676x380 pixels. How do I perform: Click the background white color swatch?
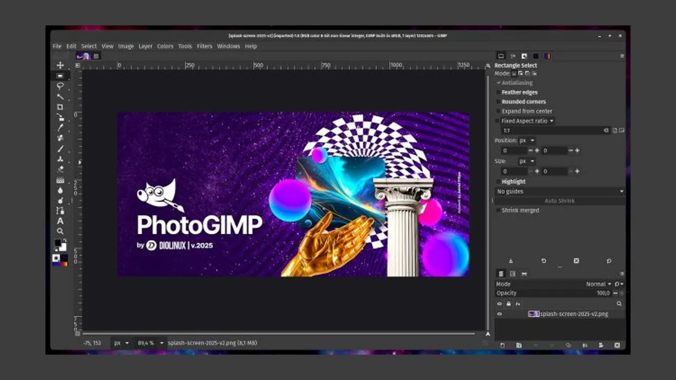[x=63, y=248]
